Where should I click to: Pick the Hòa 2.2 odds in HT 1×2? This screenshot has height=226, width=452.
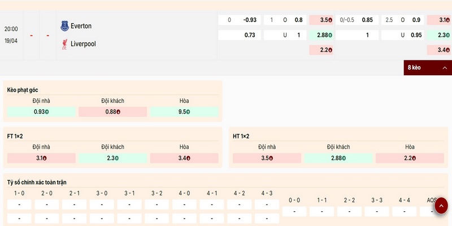pyautogui.click(x=410, y=158)
